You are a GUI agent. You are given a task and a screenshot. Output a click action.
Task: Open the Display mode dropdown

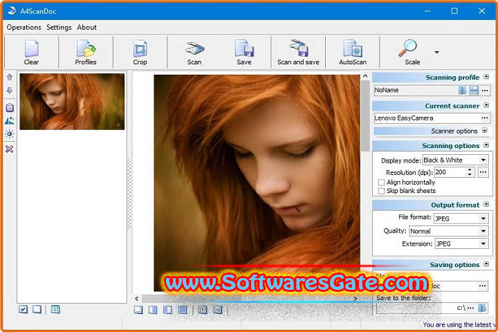coord(483,160)
